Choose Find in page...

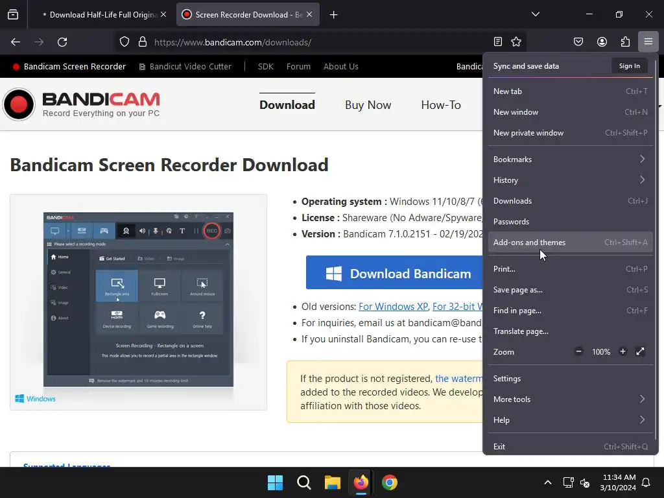point(571,311)
